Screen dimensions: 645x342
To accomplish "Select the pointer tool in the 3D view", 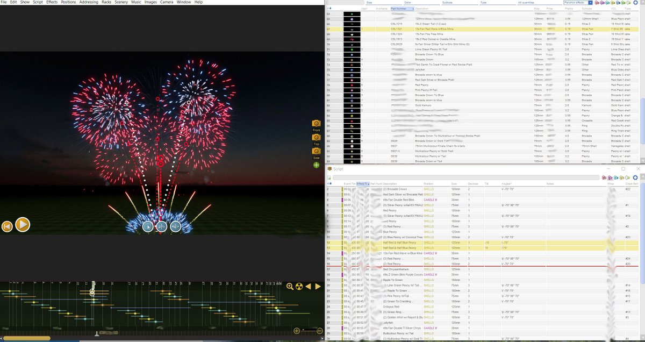I will pos(148,227).
